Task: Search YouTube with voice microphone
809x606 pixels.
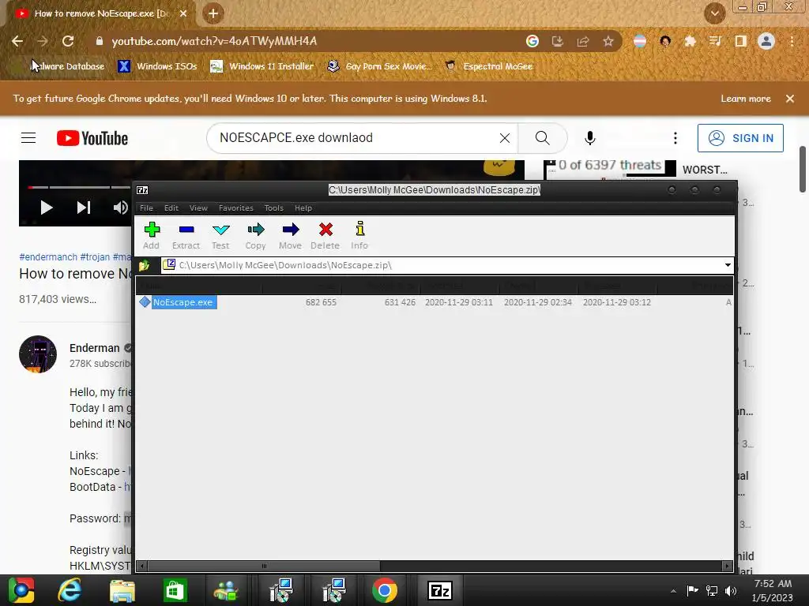Action: (x=590, y=138)
